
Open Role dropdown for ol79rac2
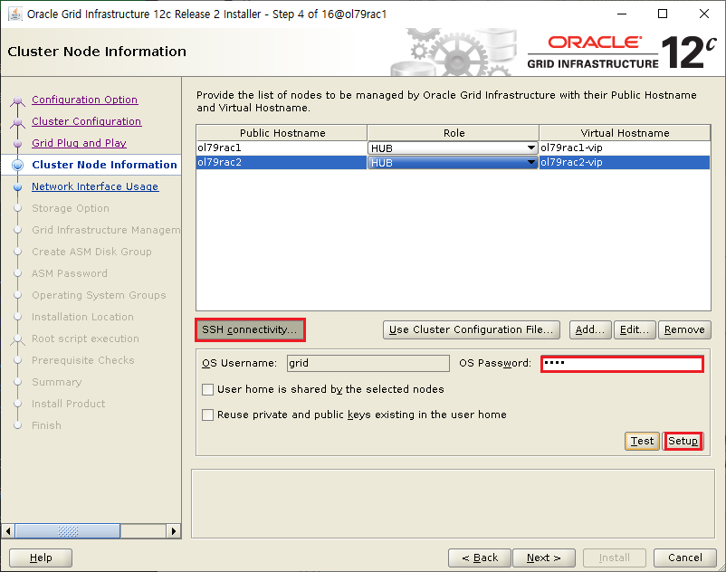point(453,163)
